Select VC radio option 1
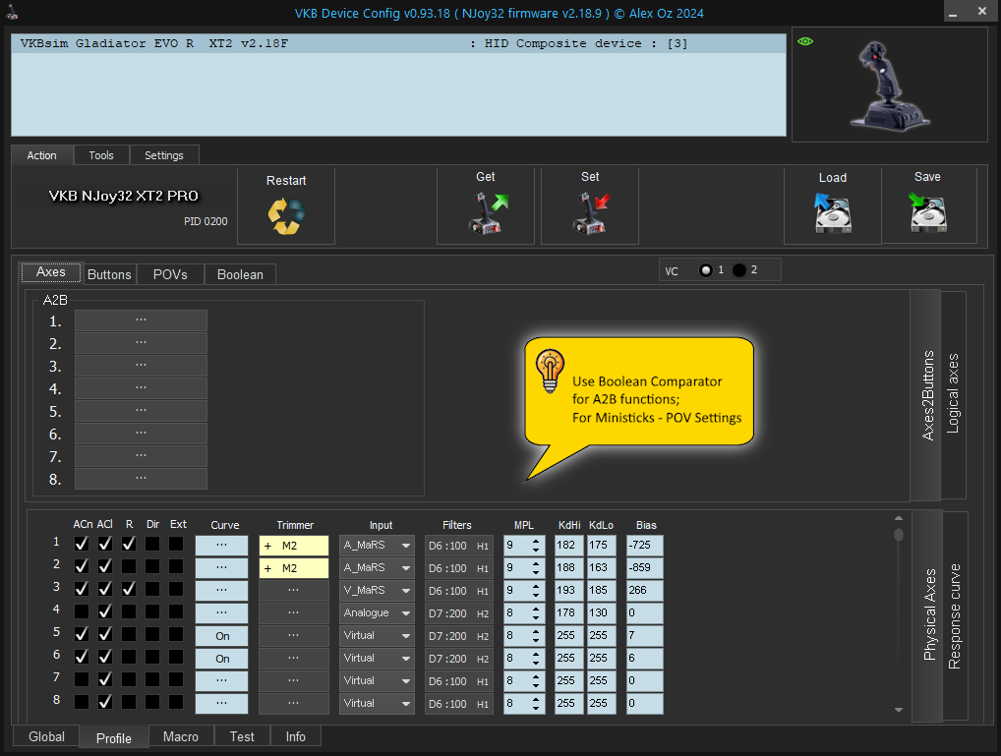The height and width of the screenshot is (756, 1001). click(x=705, y=270)
